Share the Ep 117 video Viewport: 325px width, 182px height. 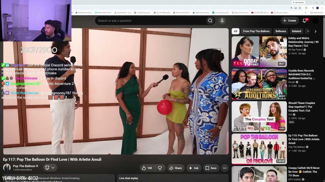[175, 168]
